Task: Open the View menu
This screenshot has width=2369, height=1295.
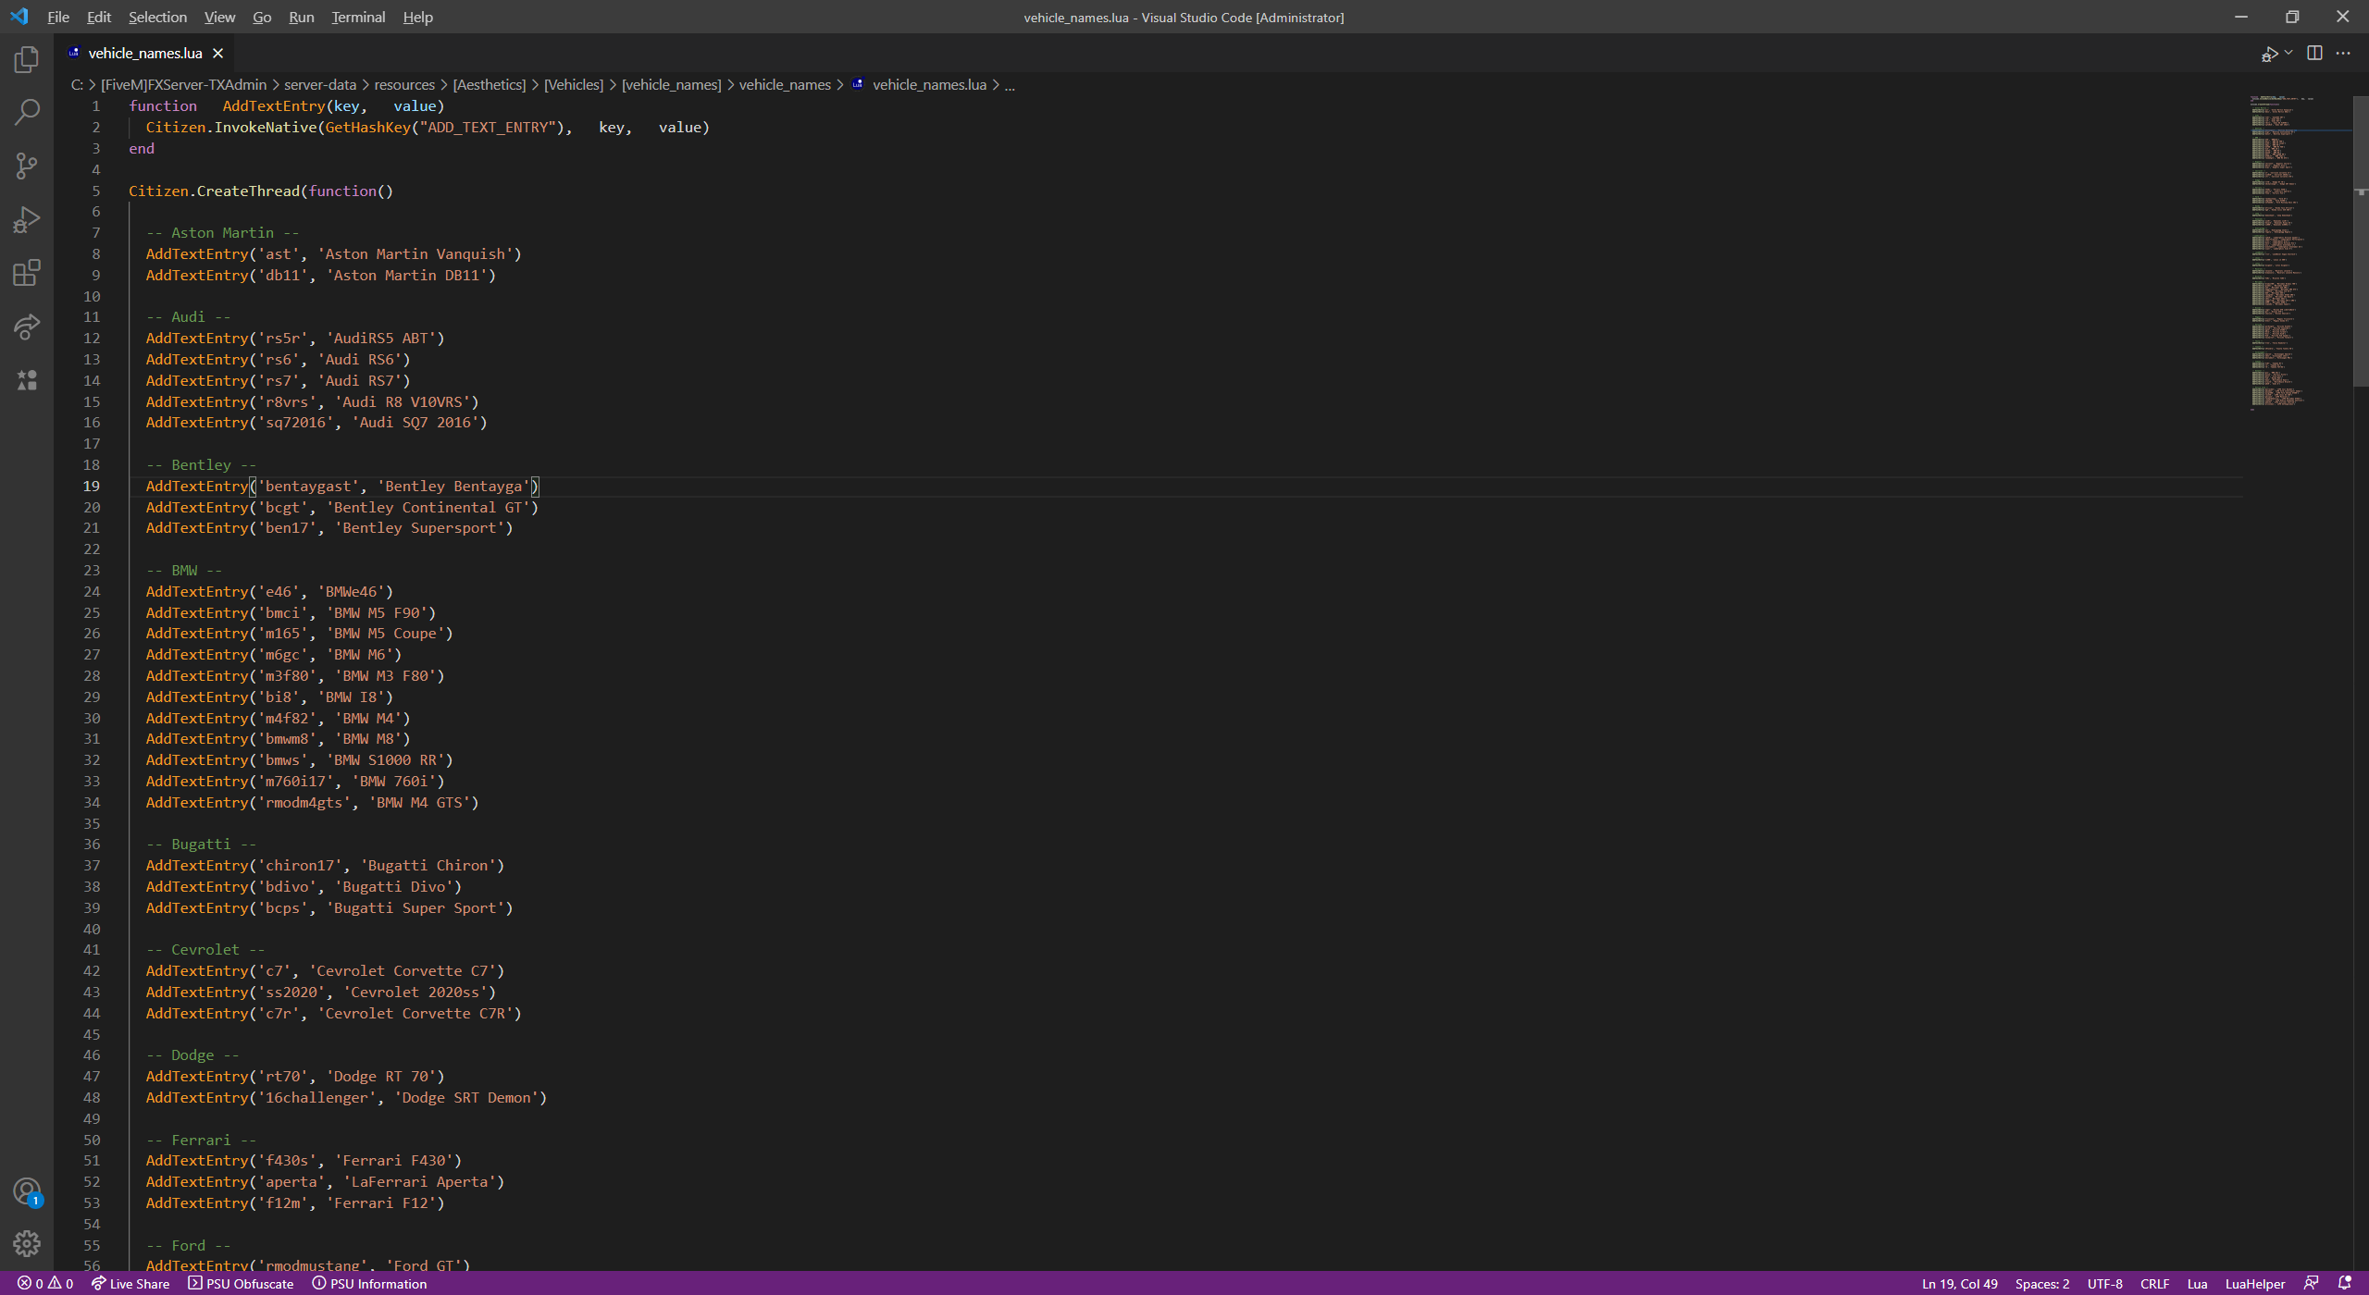Action: [219, 17]
